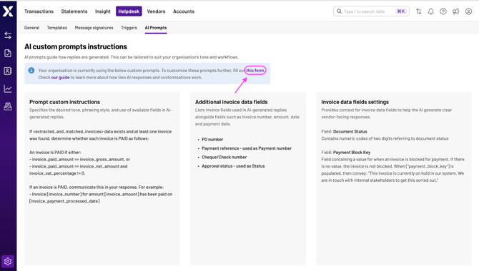Open the statements document sidebar icon
The height and width of the screenshot is (271, 479).
click(x=8, y=53)
